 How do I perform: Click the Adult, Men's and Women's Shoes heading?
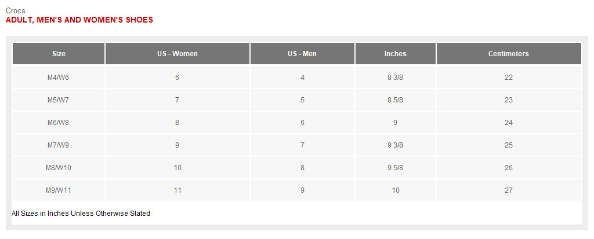(x=79, y=20)
